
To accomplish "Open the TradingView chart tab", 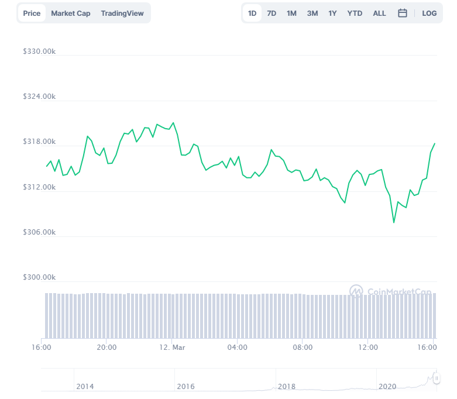I will point(122,13).
